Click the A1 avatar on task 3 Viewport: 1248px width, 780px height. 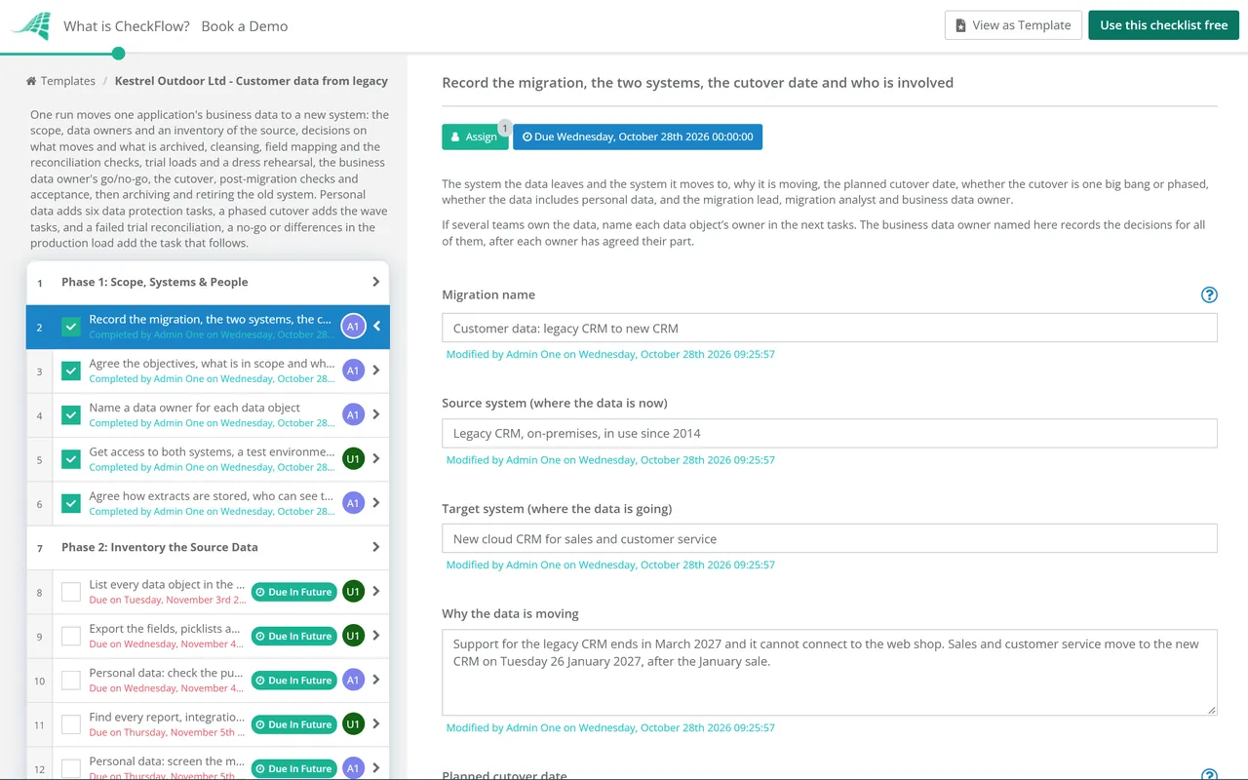tap(353, 370)
